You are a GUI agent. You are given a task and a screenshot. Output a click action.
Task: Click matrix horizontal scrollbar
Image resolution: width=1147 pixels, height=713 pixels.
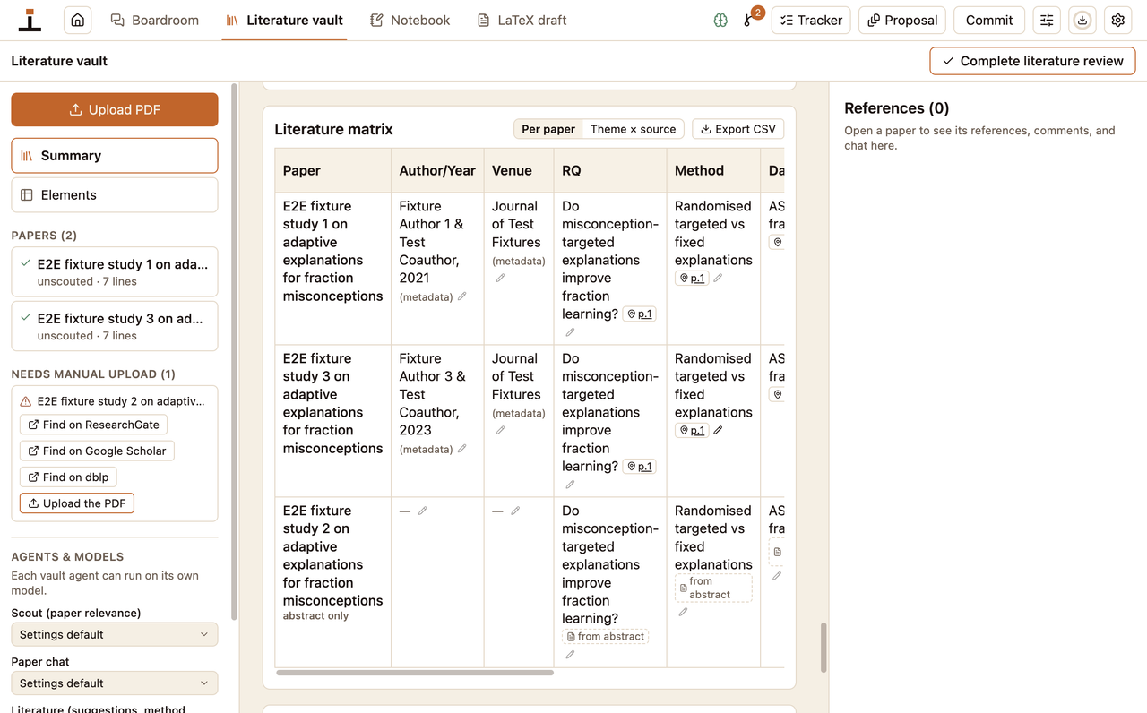click(x=415, y=672)
